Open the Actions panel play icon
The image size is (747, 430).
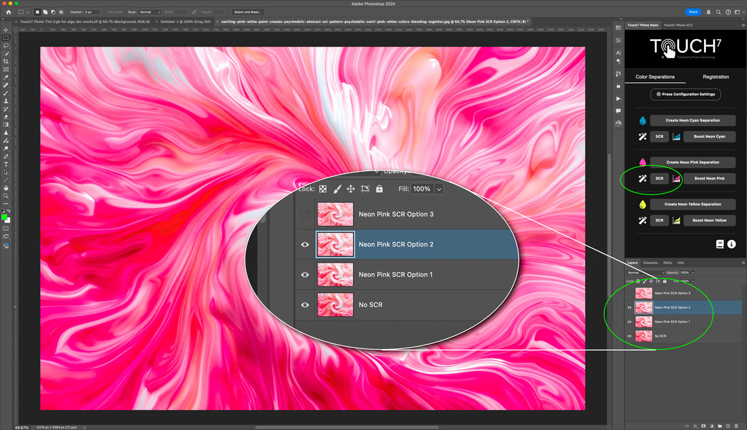point(618,99)
